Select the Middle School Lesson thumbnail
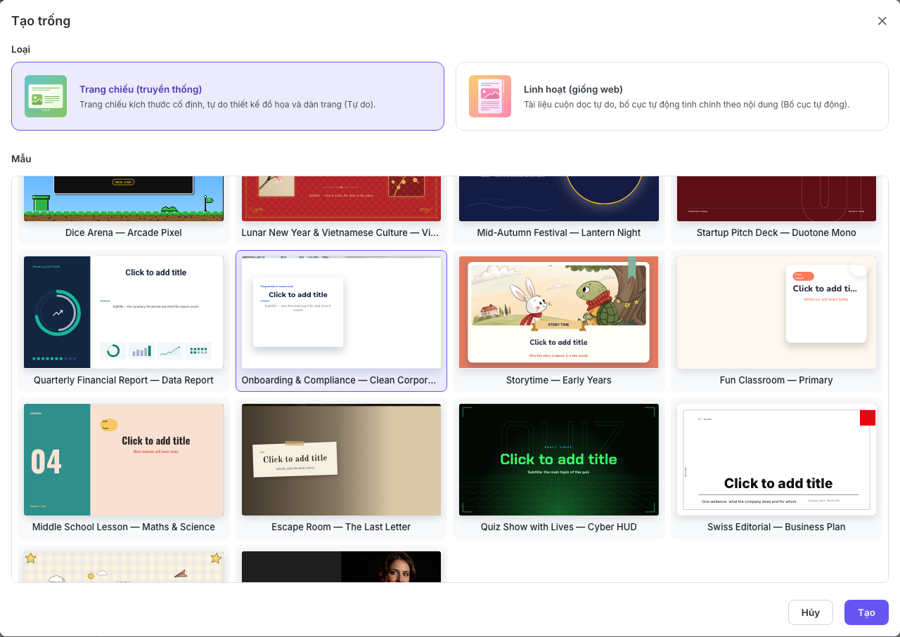Screen dimensions: 900x637 pyautogui.click(x=124, y=459)
